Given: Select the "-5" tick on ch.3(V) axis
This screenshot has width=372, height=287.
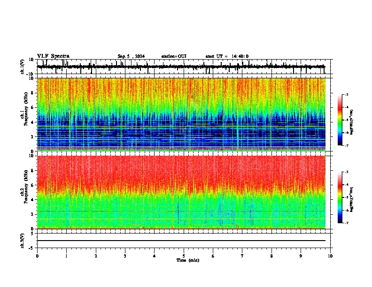Looking at the screenshot, I should tap(31, 248).
